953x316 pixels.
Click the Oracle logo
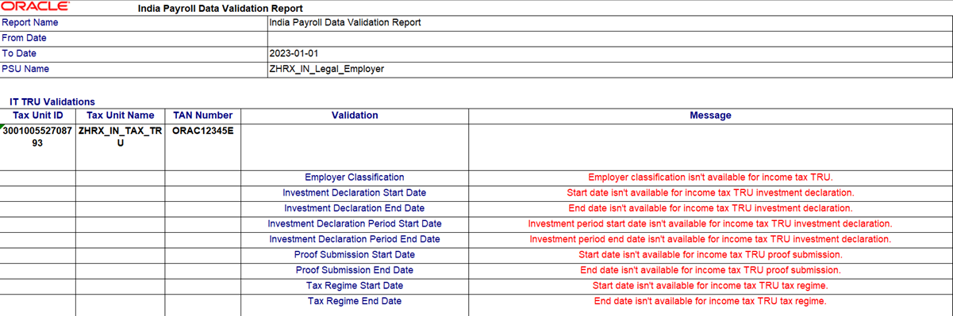35,6
